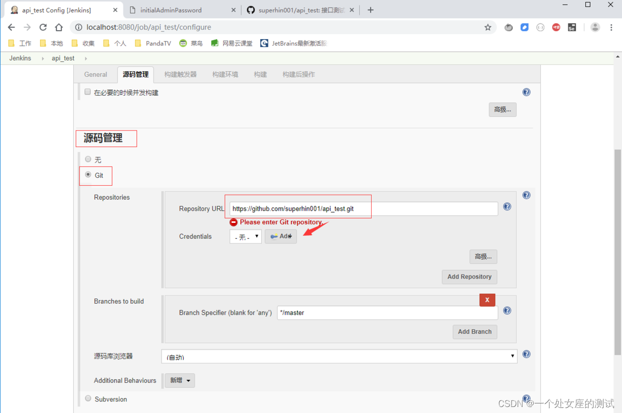Screen dimensions: 622x413
Task: Click the browser forward arrow
Action: point(27,28)
